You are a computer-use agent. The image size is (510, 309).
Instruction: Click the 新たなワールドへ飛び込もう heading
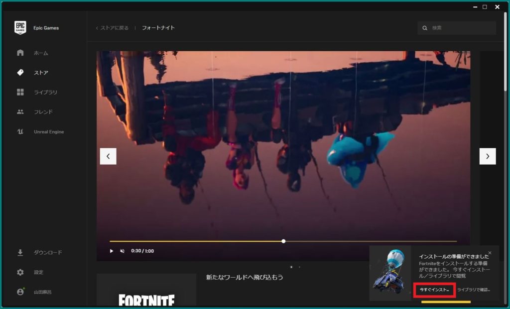point(245,277)
